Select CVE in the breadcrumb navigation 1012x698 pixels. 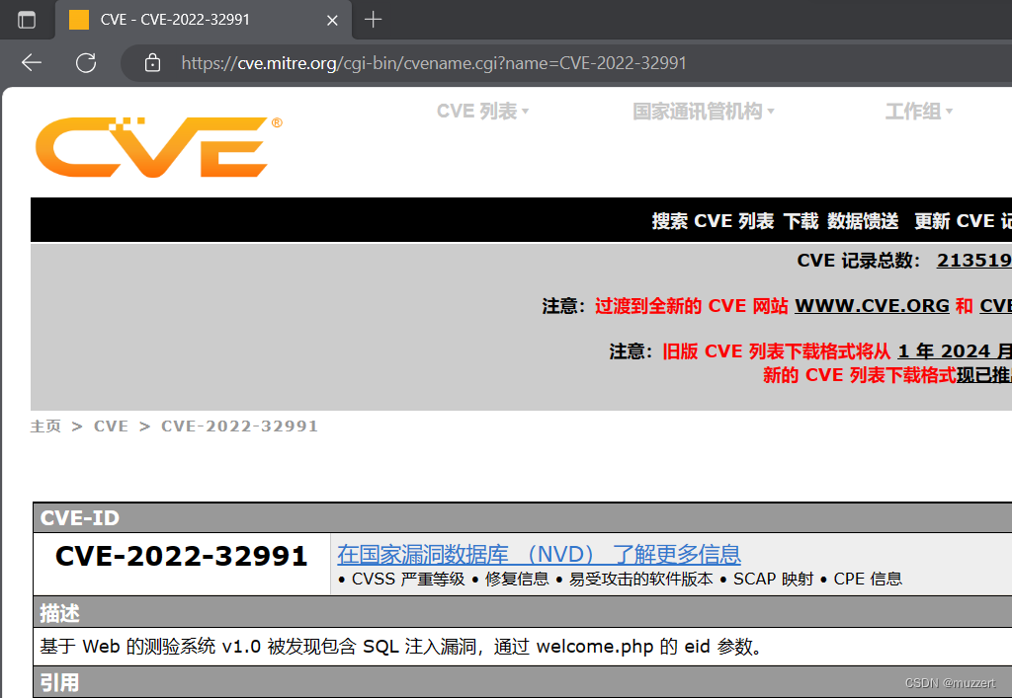(x=111, y=426)
